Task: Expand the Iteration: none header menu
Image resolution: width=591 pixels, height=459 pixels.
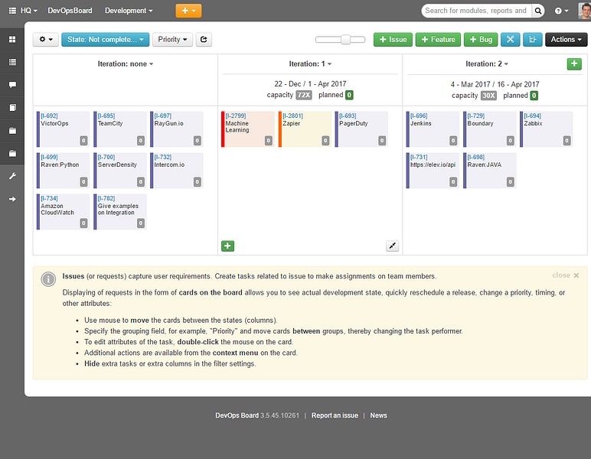Action: coord(125,64)
